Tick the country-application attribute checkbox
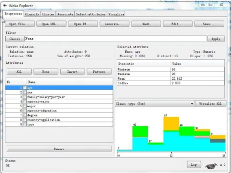 click(x=25, y=120)
